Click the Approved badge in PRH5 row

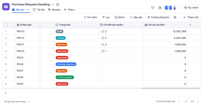[x=62, y=84]
